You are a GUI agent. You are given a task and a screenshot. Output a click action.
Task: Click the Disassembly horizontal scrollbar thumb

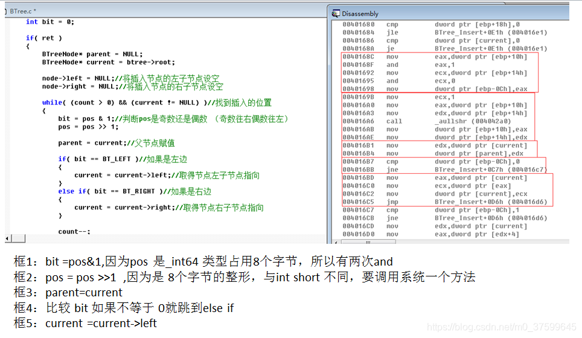point(368,242)
